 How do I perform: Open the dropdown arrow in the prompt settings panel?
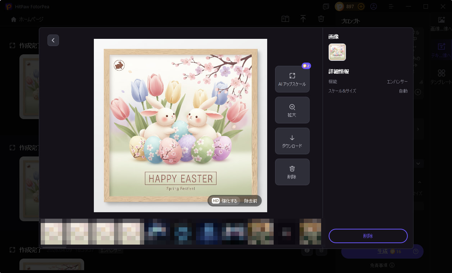click(419, 164)
